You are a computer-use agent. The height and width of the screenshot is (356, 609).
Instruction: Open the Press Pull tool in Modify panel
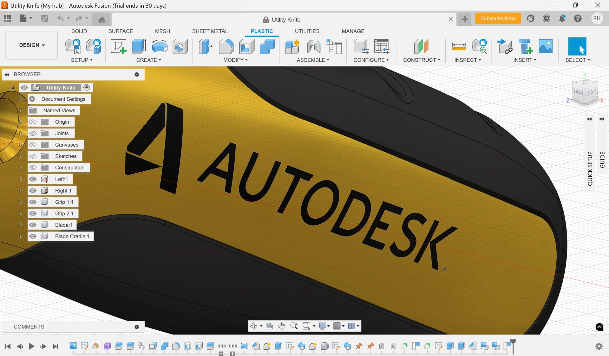click(x=206, y=47)
